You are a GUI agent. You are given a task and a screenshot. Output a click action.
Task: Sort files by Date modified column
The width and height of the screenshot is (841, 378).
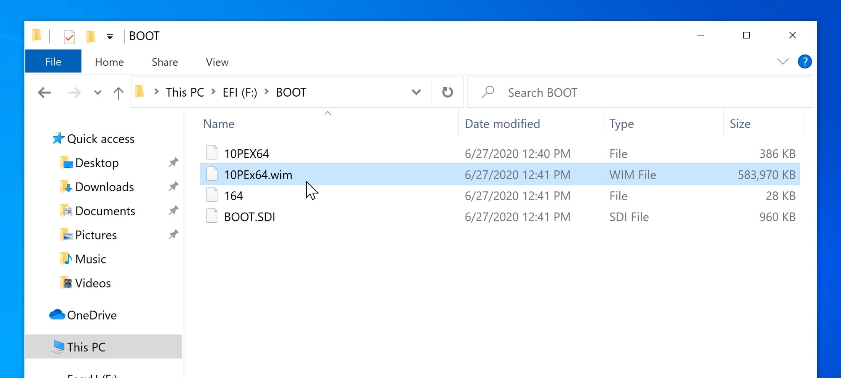click(x=502, y=124)
